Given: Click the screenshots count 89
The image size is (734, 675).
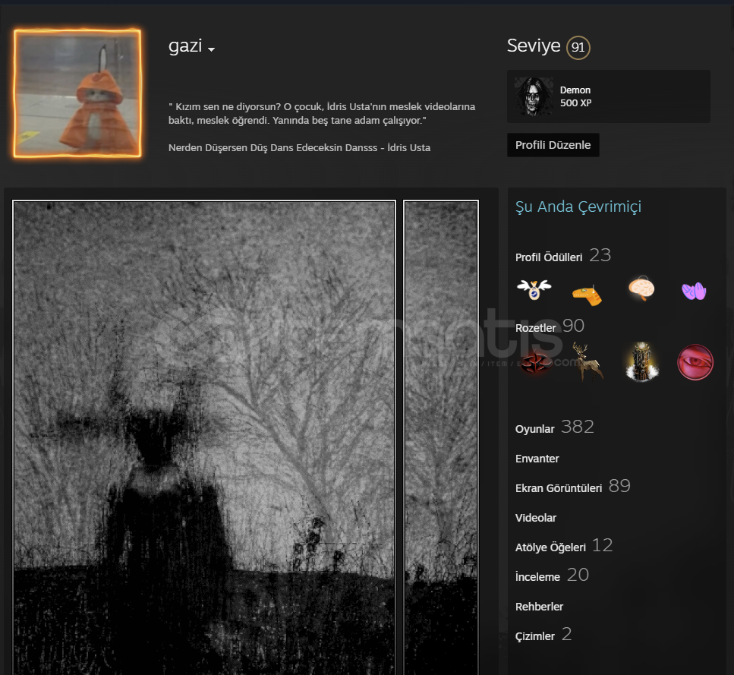Looking at the screenshot, I should [619, 487].
